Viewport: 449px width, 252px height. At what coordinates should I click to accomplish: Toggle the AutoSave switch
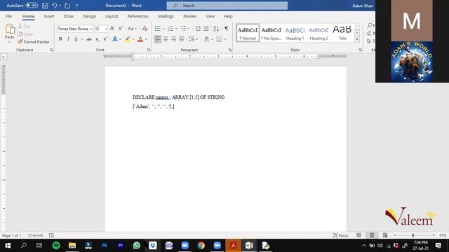click(32, 6)
